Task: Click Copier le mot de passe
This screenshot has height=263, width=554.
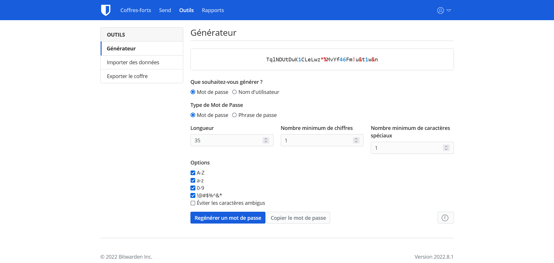Action: coord(298,218)
